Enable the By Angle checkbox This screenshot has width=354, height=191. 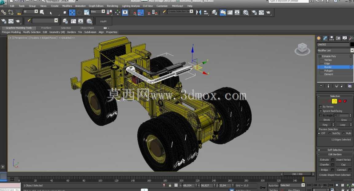point(321,115)
